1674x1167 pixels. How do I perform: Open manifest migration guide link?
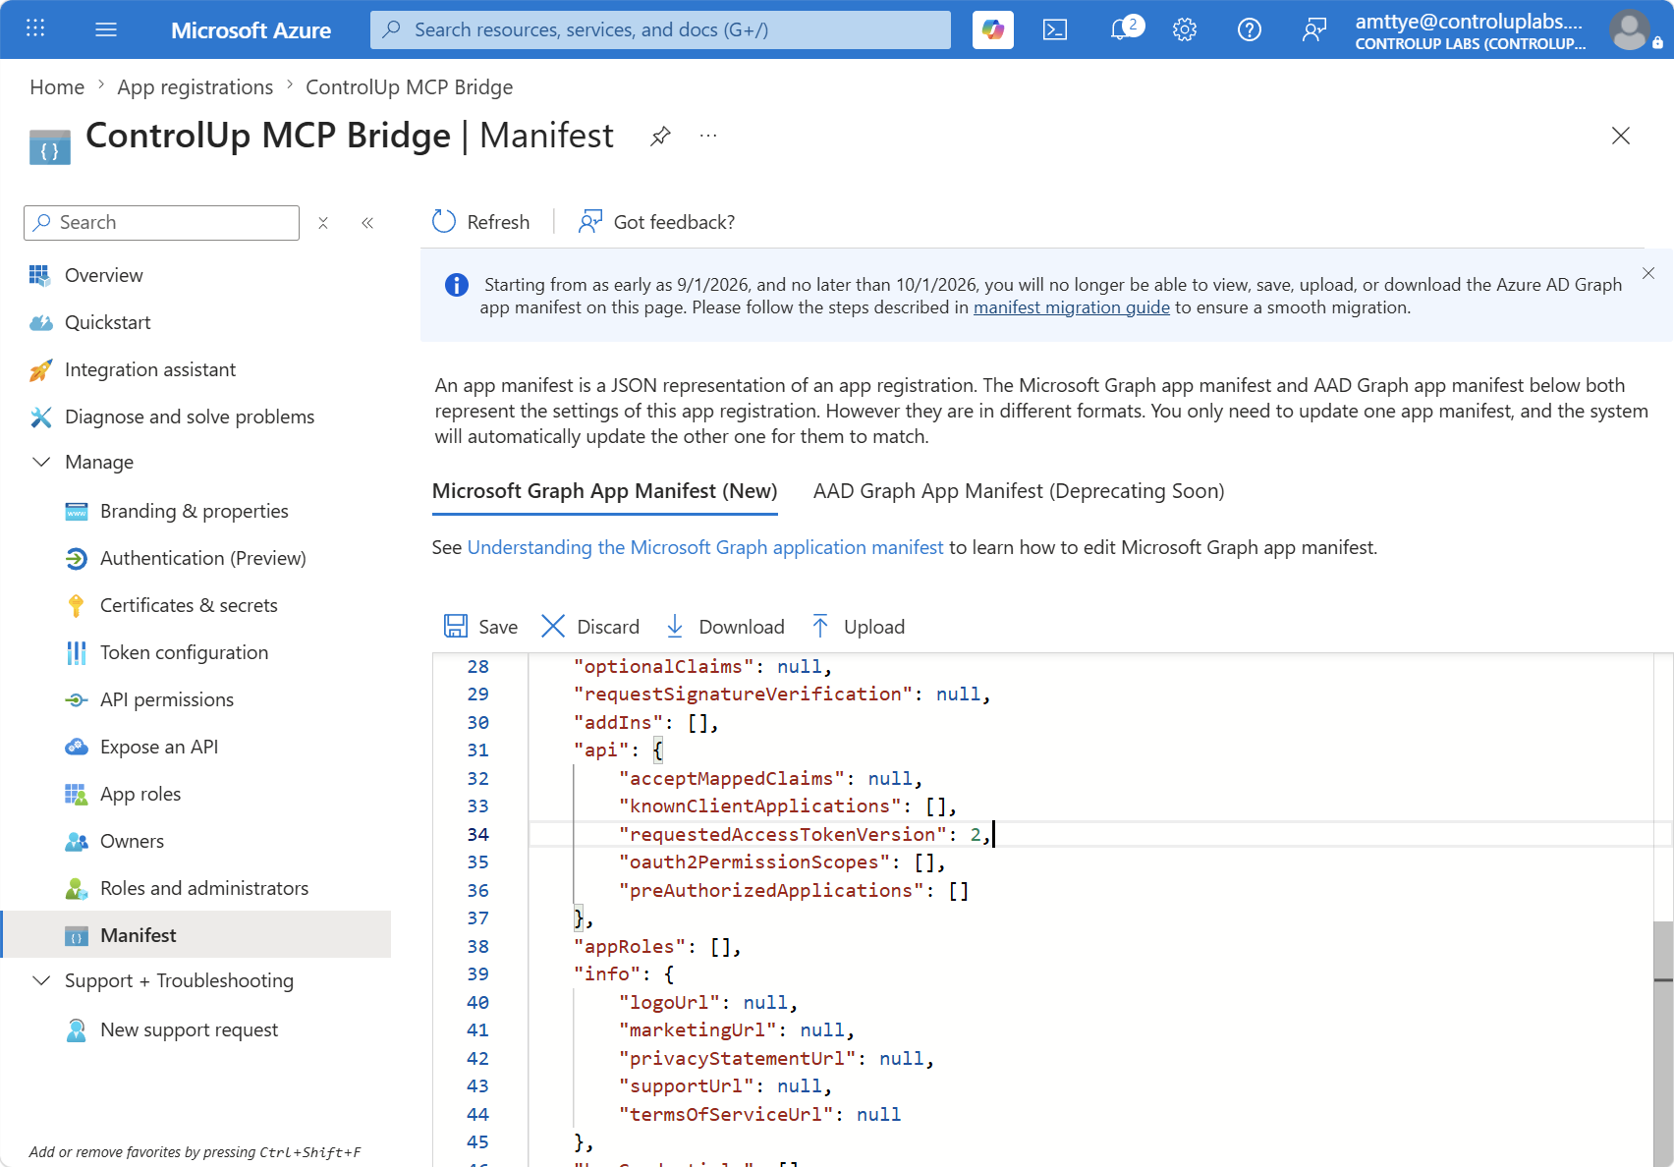[1072, 307]
